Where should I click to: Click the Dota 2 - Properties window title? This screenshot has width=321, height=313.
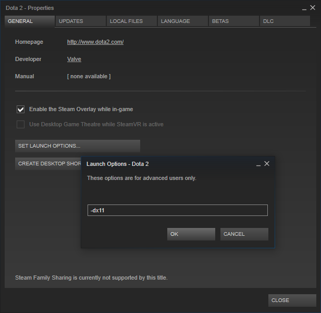30,8
